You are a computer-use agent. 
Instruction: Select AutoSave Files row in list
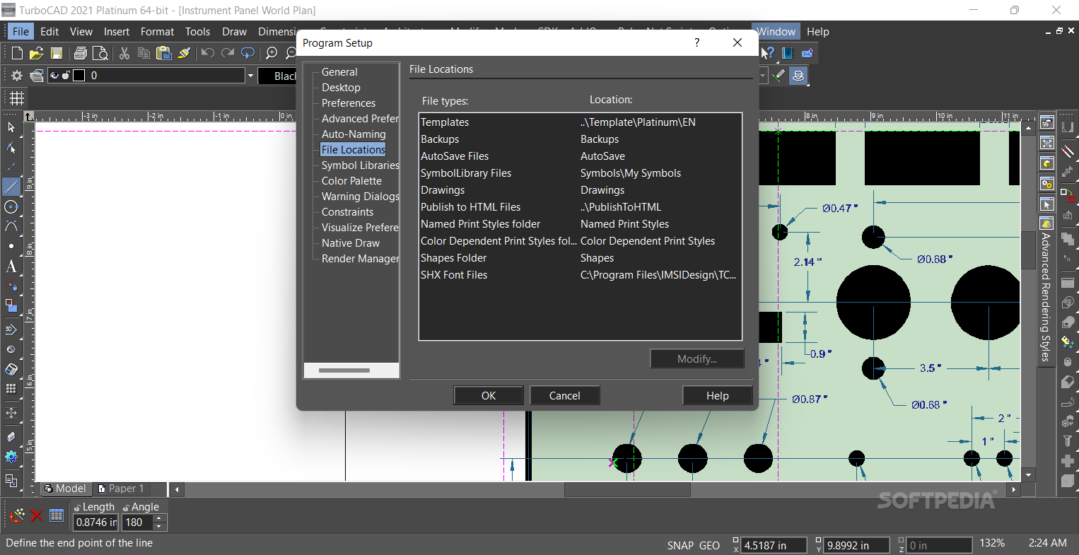tap(580, 156)
